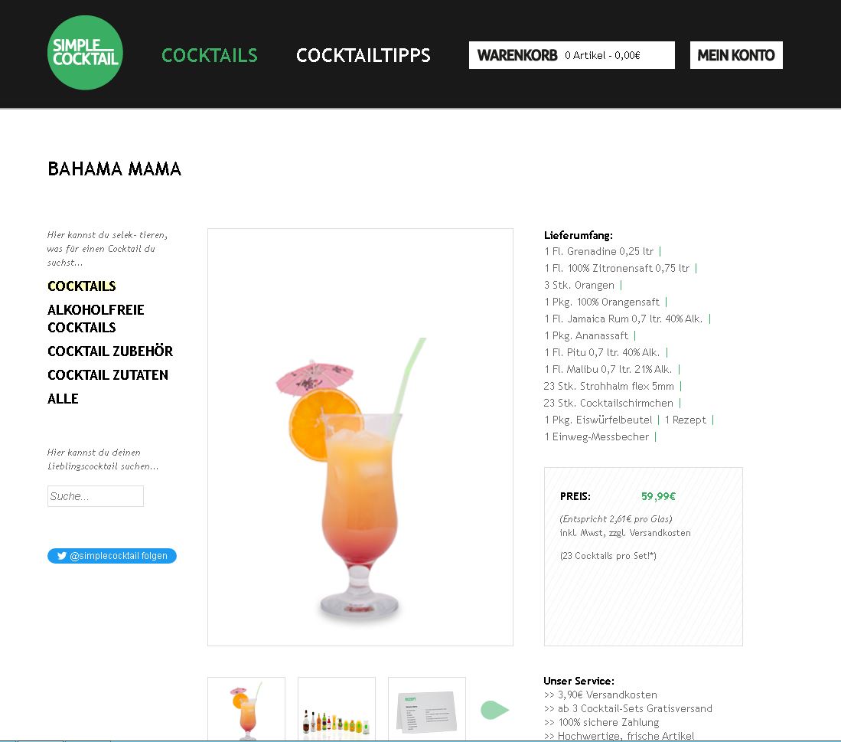Click Jamaica Rum ingredient entry
The image size is (841, 742).
coord(623,319)
